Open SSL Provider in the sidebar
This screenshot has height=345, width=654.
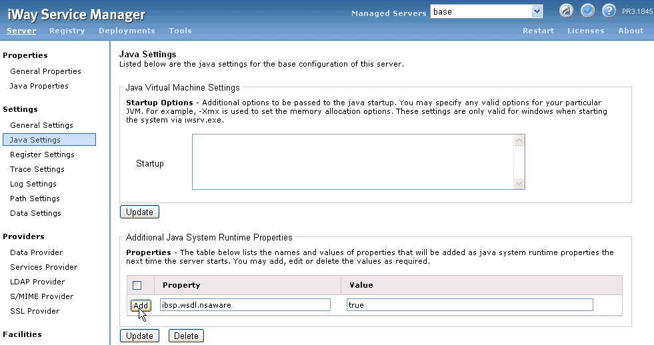pos(35,311)
